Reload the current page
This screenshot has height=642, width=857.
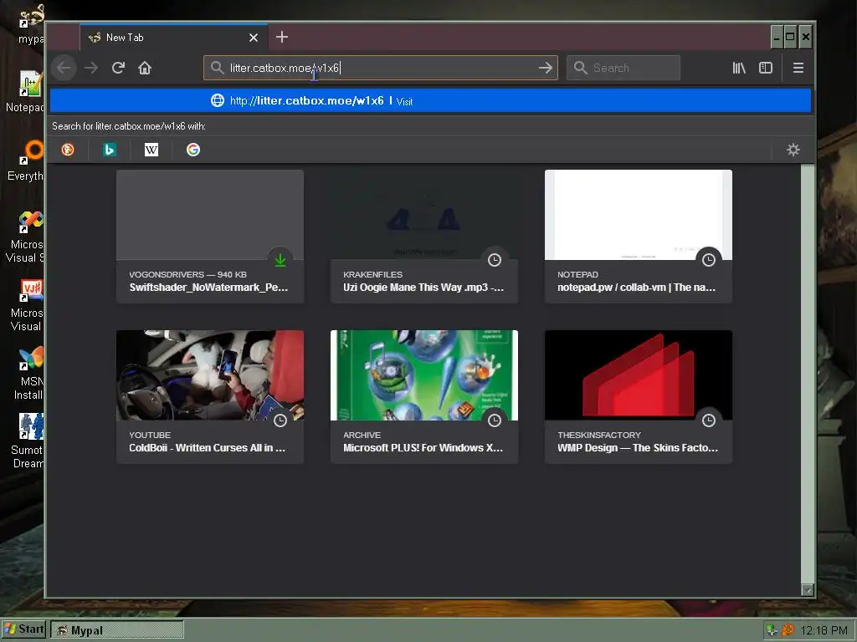coord(118,68)
